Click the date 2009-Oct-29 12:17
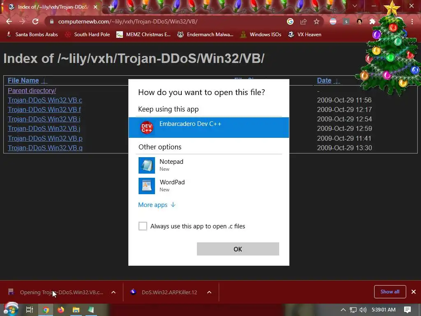The height and width of the screenshot is (316, 421). [345, 109]
